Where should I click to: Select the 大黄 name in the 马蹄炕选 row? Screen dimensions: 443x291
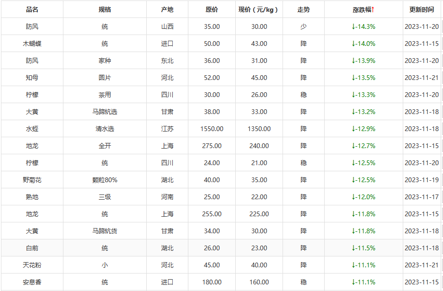[32, 112]
